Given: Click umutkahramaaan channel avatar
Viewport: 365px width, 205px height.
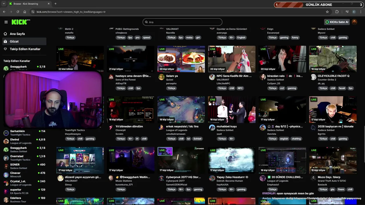Looking at the screenshot, I should [161, 127].
